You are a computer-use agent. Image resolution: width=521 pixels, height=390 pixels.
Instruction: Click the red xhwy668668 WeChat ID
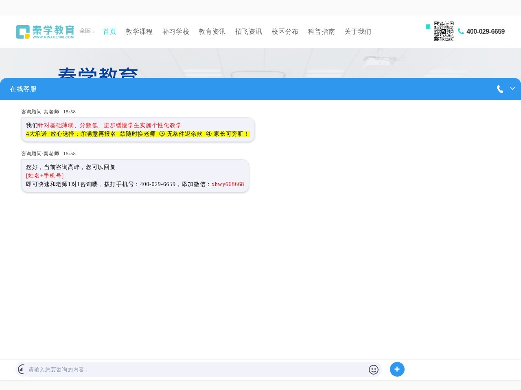(x=228, y=184)
